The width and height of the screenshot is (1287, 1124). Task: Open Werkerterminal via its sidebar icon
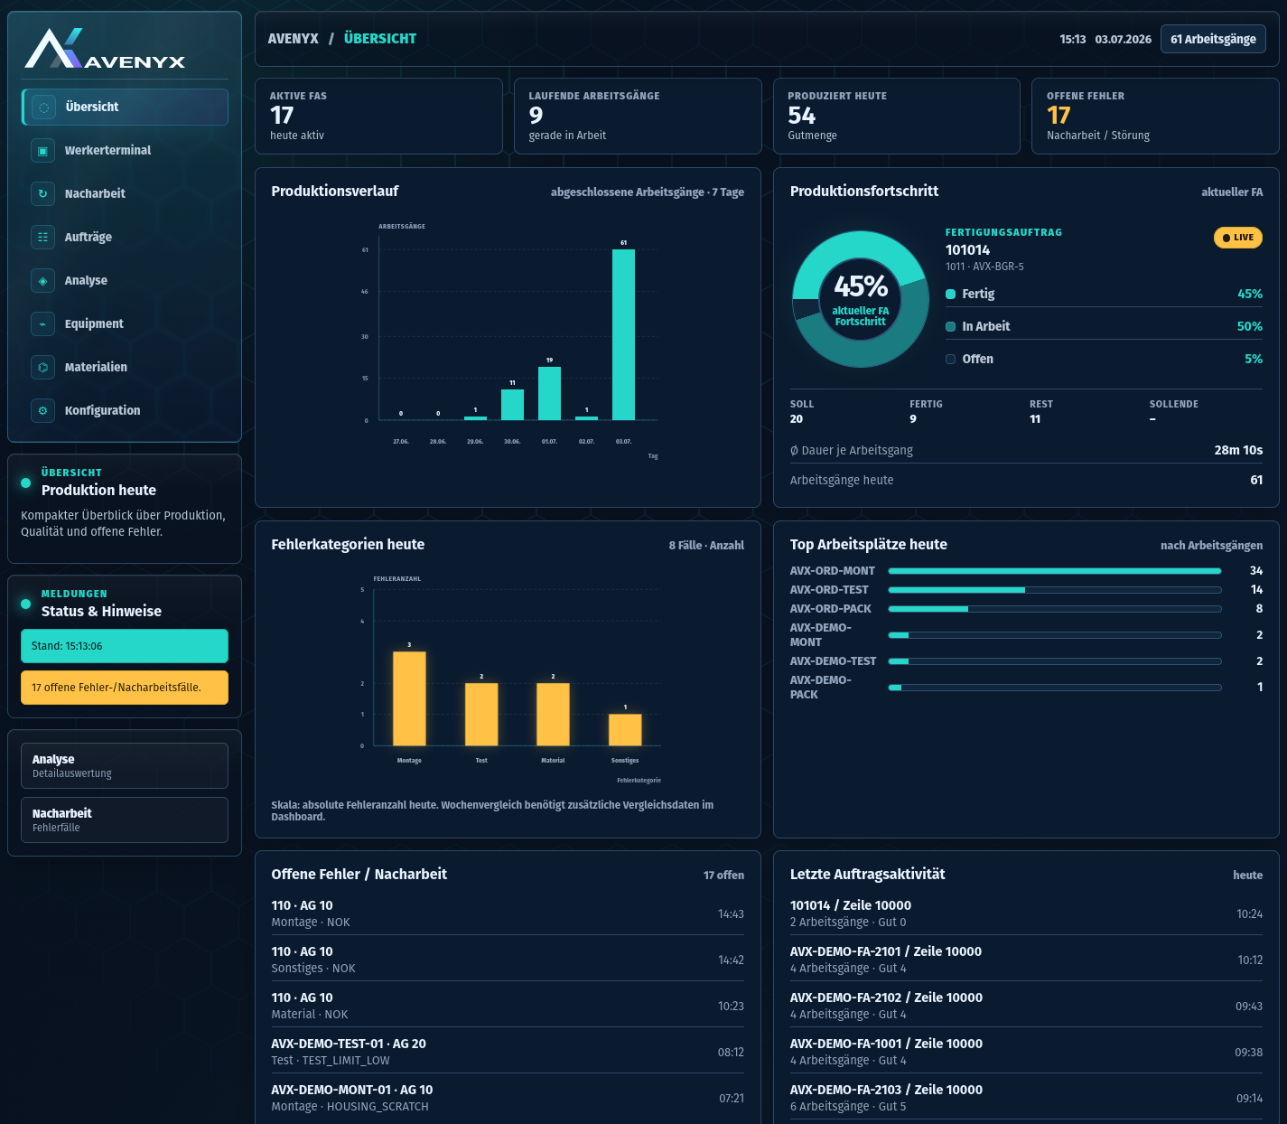point(42,150)
